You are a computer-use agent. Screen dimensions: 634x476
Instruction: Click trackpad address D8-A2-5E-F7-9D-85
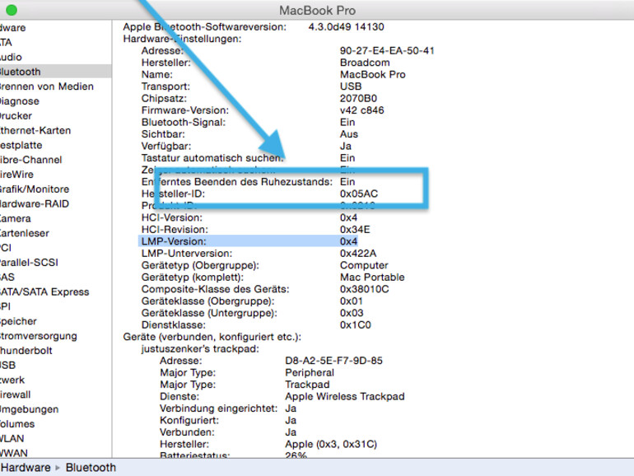333,361
